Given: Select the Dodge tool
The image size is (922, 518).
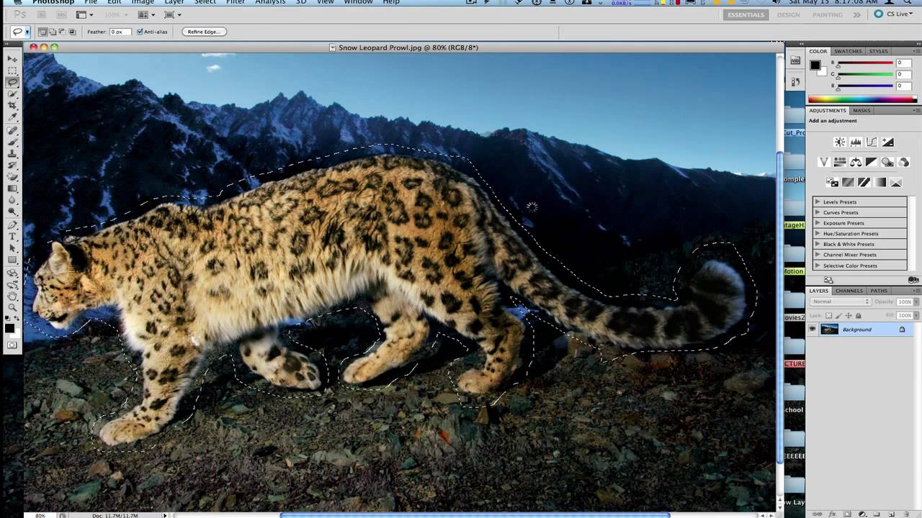Looking at the screenshot, I should (12, 212).
